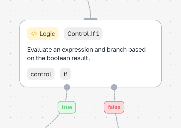181x128 pixels.
Task: Click the output handle for the false branch
Action: coord(114,87)
